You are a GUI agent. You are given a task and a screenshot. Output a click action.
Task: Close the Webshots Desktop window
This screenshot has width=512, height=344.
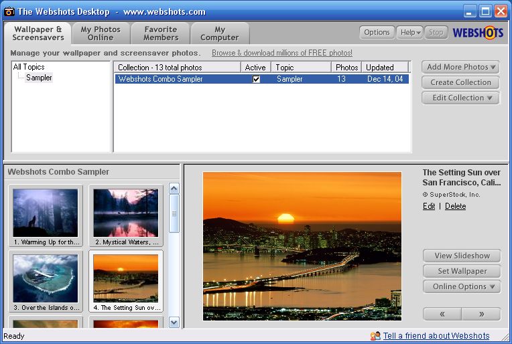[501, 12]
